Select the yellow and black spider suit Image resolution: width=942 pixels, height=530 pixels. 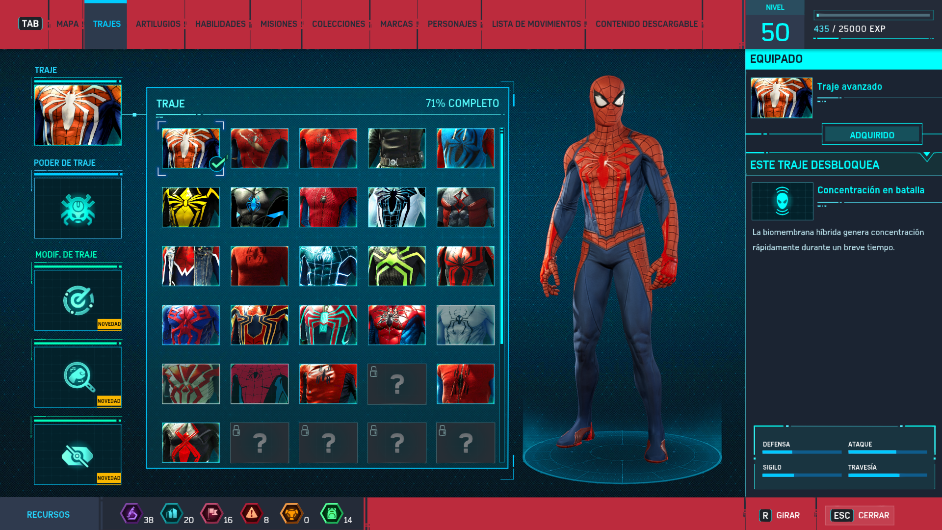(x=191, y=207)
